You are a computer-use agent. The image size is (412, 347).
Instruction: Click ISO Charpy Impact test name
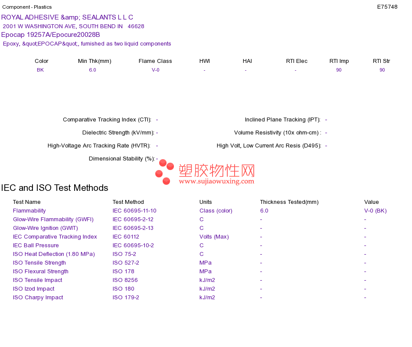coord(38,297)
